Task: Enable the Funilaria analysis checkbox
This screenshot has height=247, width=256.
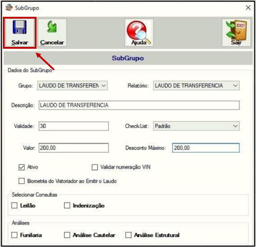Action: [14, 235]
